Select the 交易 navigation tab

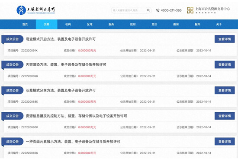click(x=47, y=24)
